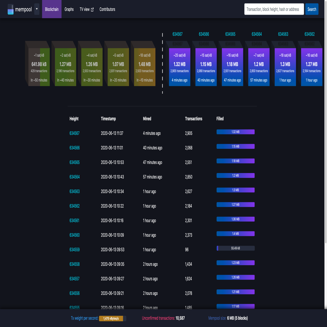The image size is (327, 327).
Task: Click the 55.49 kB filled bar
Action: pyautogui.click(x=235, y=248)
